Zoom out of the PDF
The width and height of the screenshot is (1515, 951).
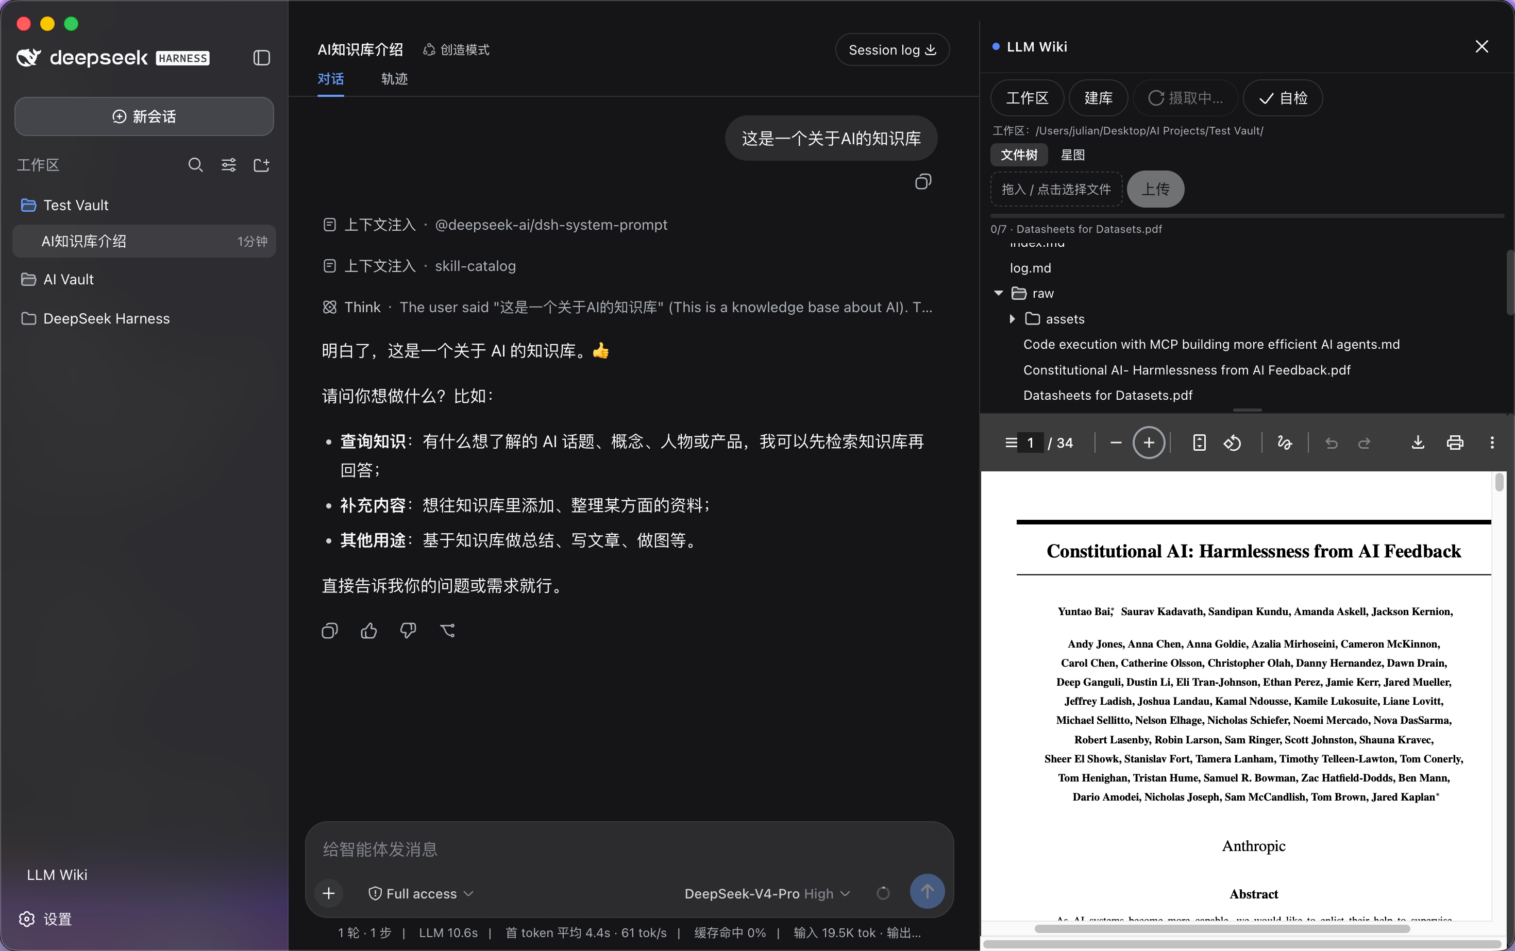[x=1116, y=443]
